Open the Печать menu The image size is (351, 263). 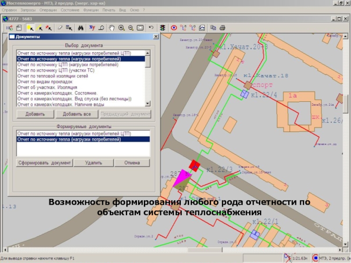tap(109, 10)
